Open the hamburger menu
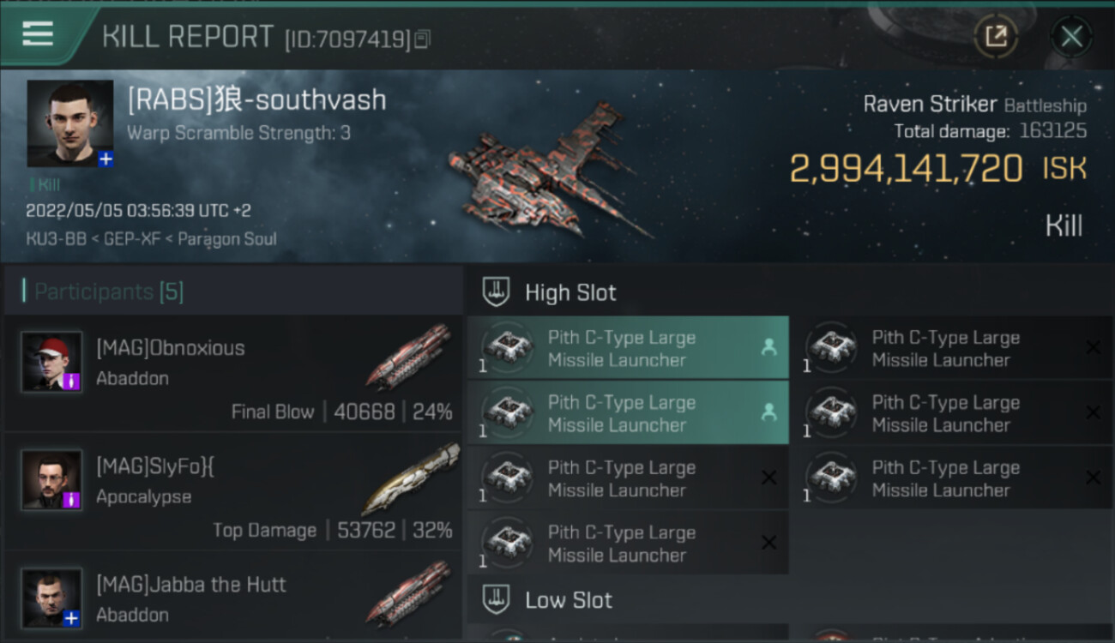This screenshot has height=643, width=1115. point(38,34)
